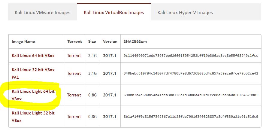Click SHA256Sum starting with 340bebd6
266x131 pixels.
pos(191,74)
